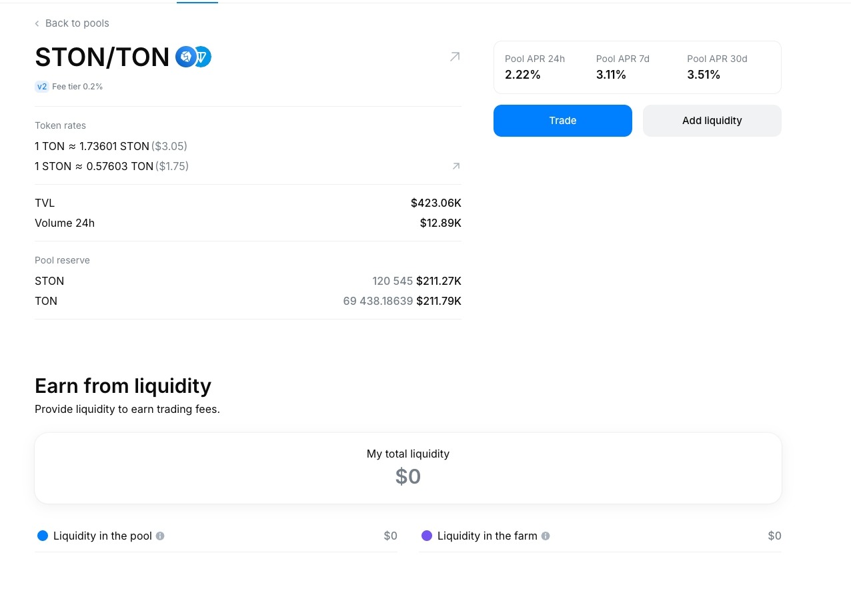
Task: Click the STON pool reserve row
Action: click(x=247, y=281)
